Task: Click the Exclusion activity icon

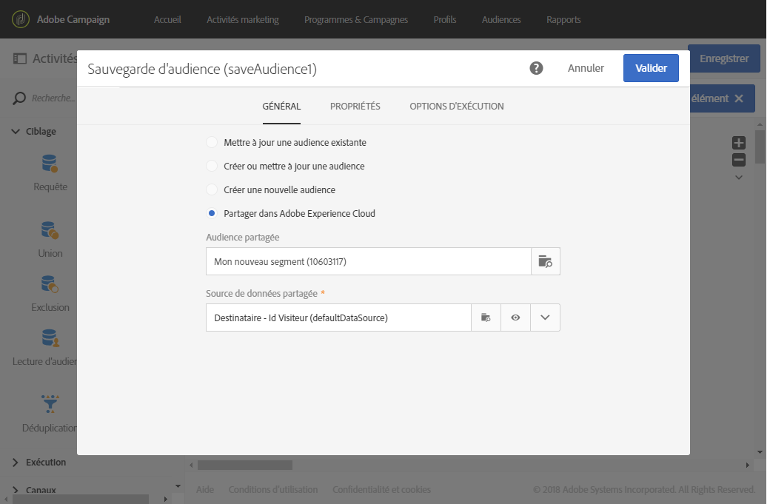Action: 50,284
